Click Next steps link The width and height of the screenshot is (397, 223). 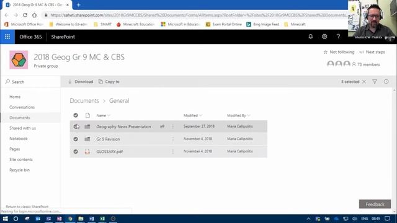(x=372, y=52)
